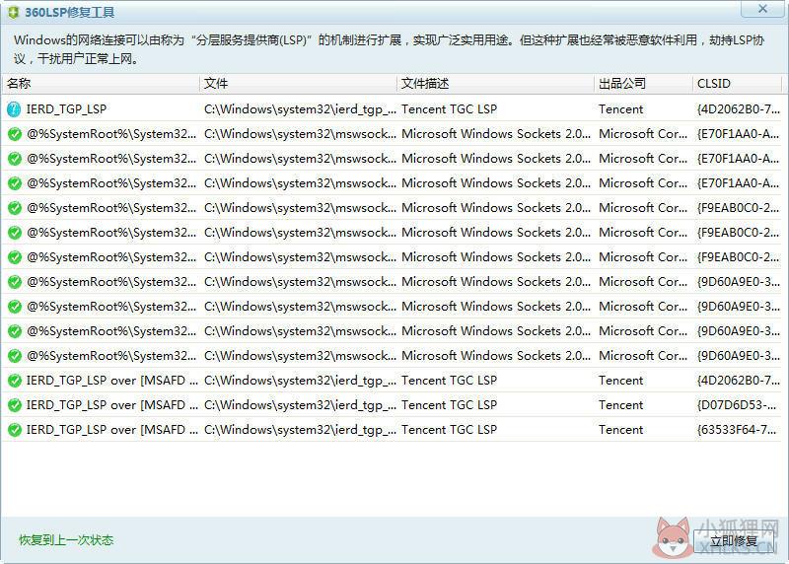Image resolution: width=789 pixels, height=564 pixels.
Task: Sort by the 出品公司 column header
Action: 644,84
